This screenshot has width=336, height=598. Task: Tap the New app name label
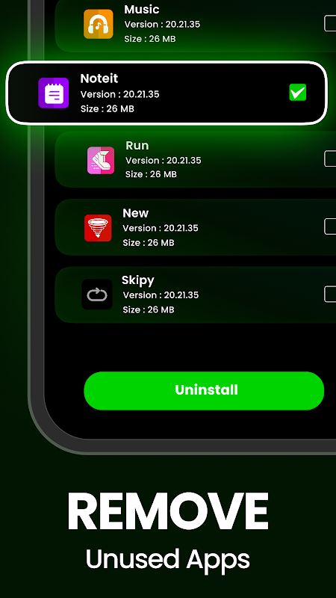tap(136, 213)
